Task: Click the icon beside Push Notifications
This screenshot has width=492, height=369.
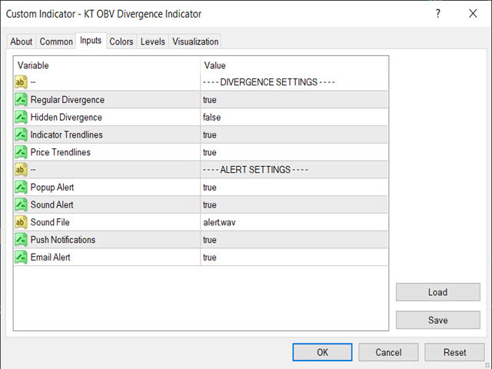Action: pyautogui.click(x=21, y=240)
